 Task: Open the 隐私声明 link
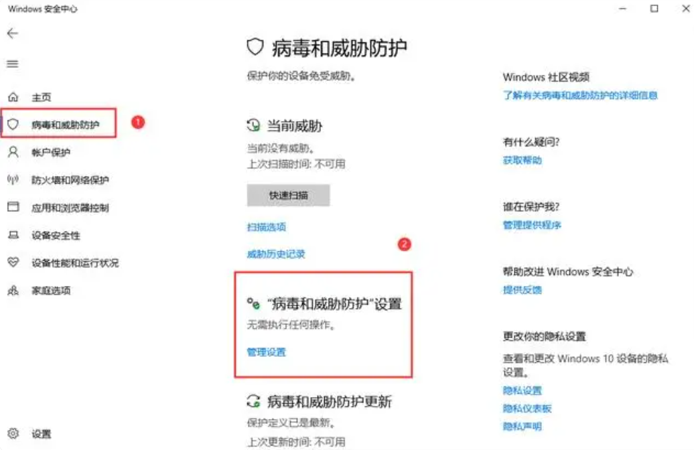(x=523, y=427)
